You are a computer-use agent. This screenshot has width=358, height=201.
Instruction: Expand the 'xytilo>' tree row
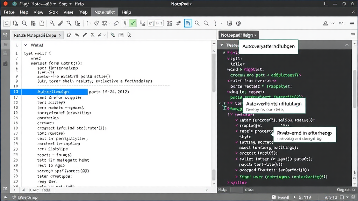pyautogui.click(x=228, y=183)
